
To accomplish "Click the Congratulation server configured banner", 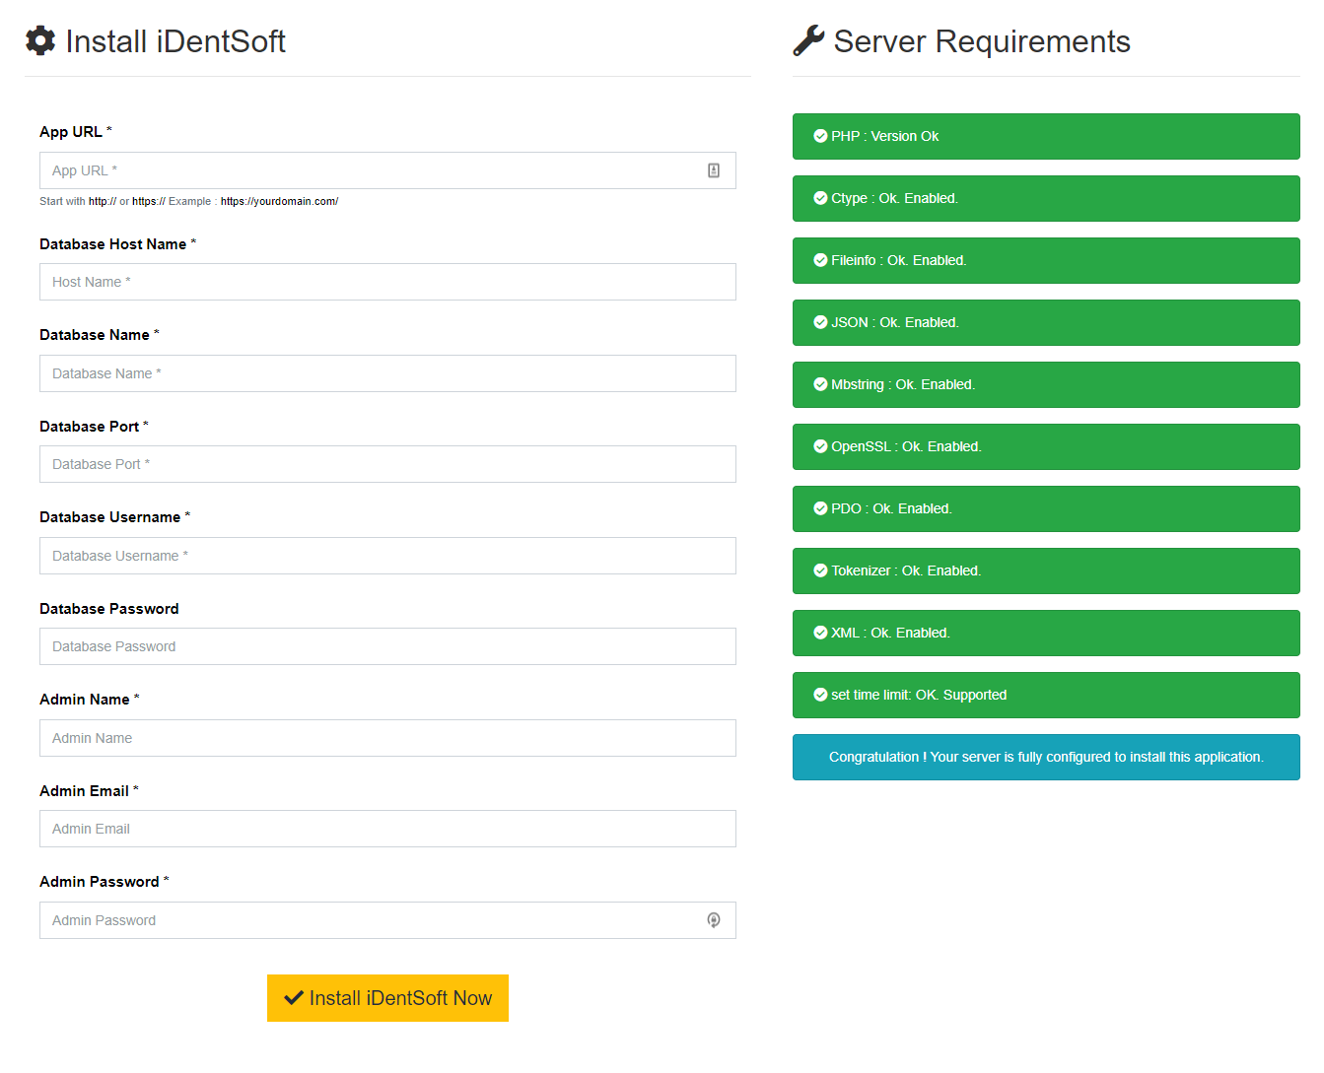I will 1046,757.
